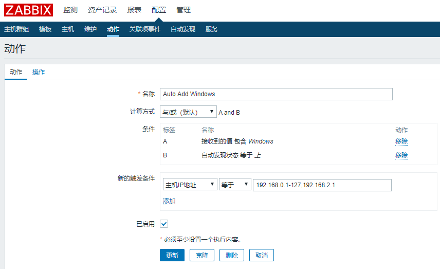Click the ZABBIX logo
This screenshot has width=440, height=269.
point(28,10)
